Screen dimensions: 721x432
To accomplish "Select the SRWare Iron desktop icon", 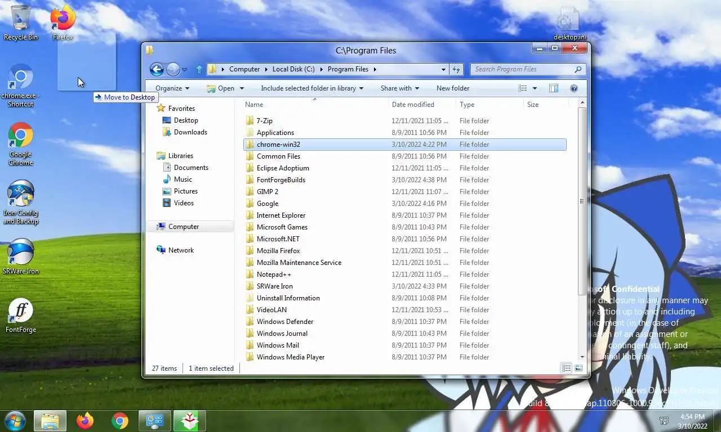I will click(21, 256).
